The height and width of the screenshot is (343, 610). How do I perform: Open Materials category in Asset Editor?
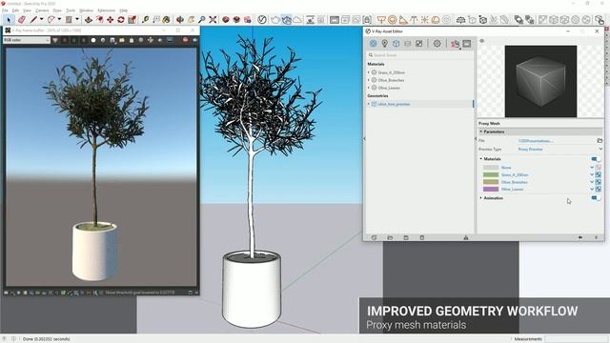(x=373, y=44)
